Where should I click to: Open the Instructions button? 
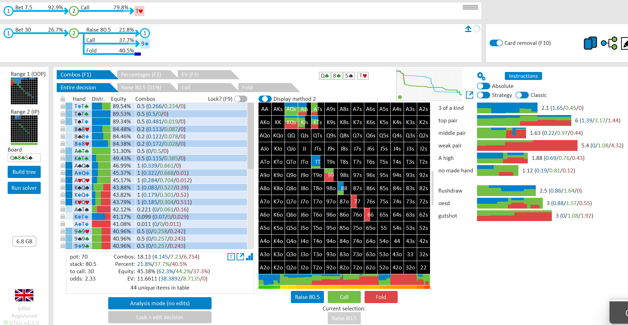point(523,76)
